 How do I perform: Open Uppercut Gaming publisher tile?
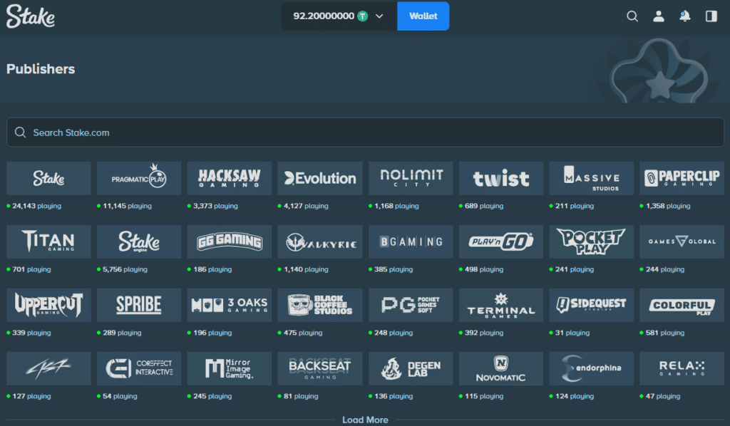coord(48,305)
